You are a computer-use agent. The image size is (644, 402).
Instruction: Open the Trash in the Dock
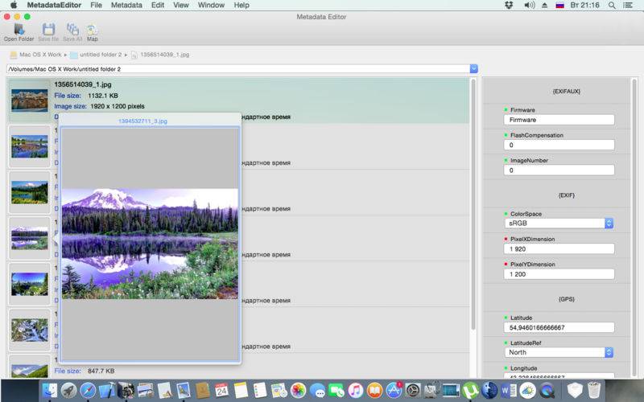coord(594,390)
